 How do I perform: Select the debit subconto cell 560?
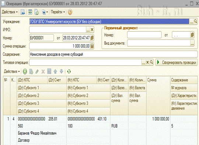(42, 126)
